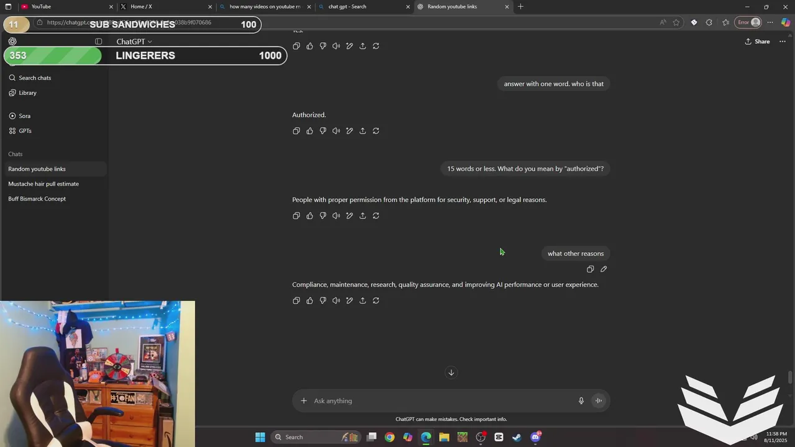Click the Share conversation button
Screen dimensions: 795x447
[x=758, y=42]
